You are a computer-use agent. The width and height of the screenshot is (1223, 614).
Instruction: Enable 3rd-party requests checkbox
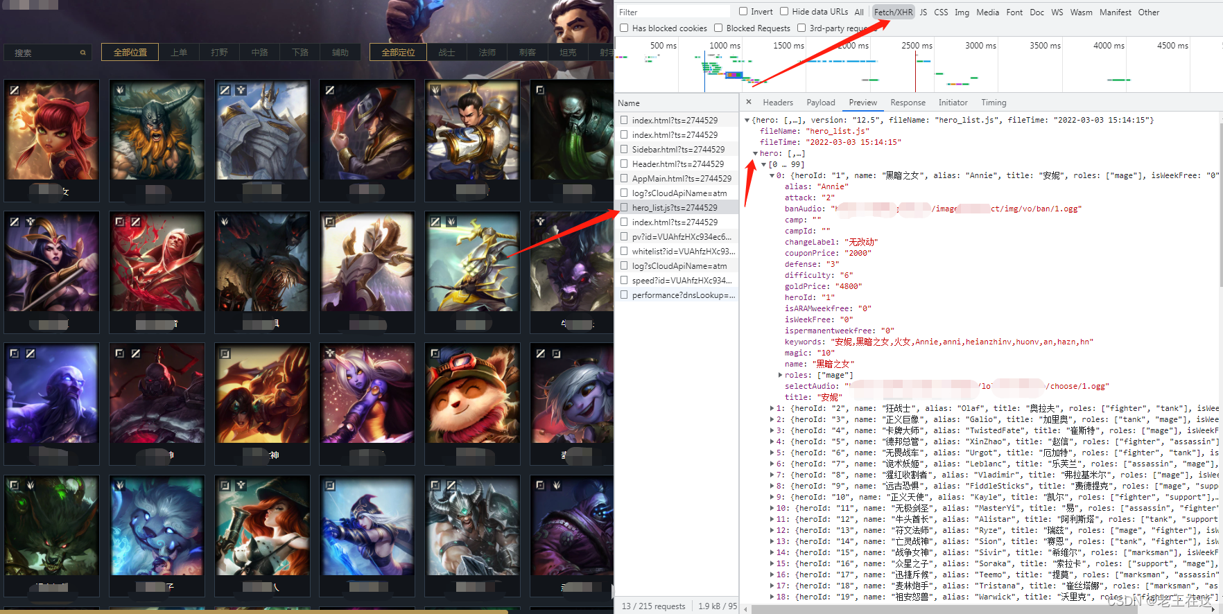tap(801, 28)
